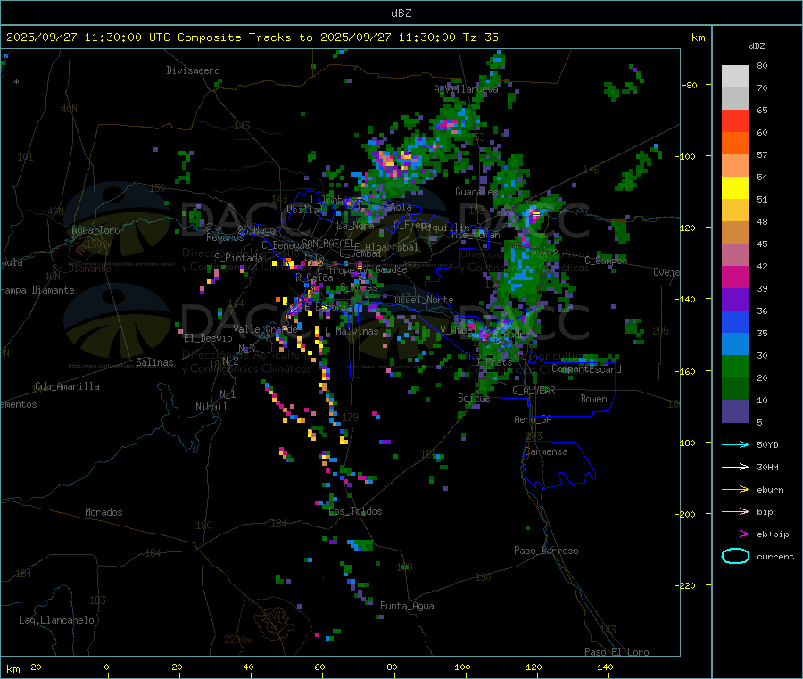
Task: Click the Aero_GA map label
Action: (534, 419)
